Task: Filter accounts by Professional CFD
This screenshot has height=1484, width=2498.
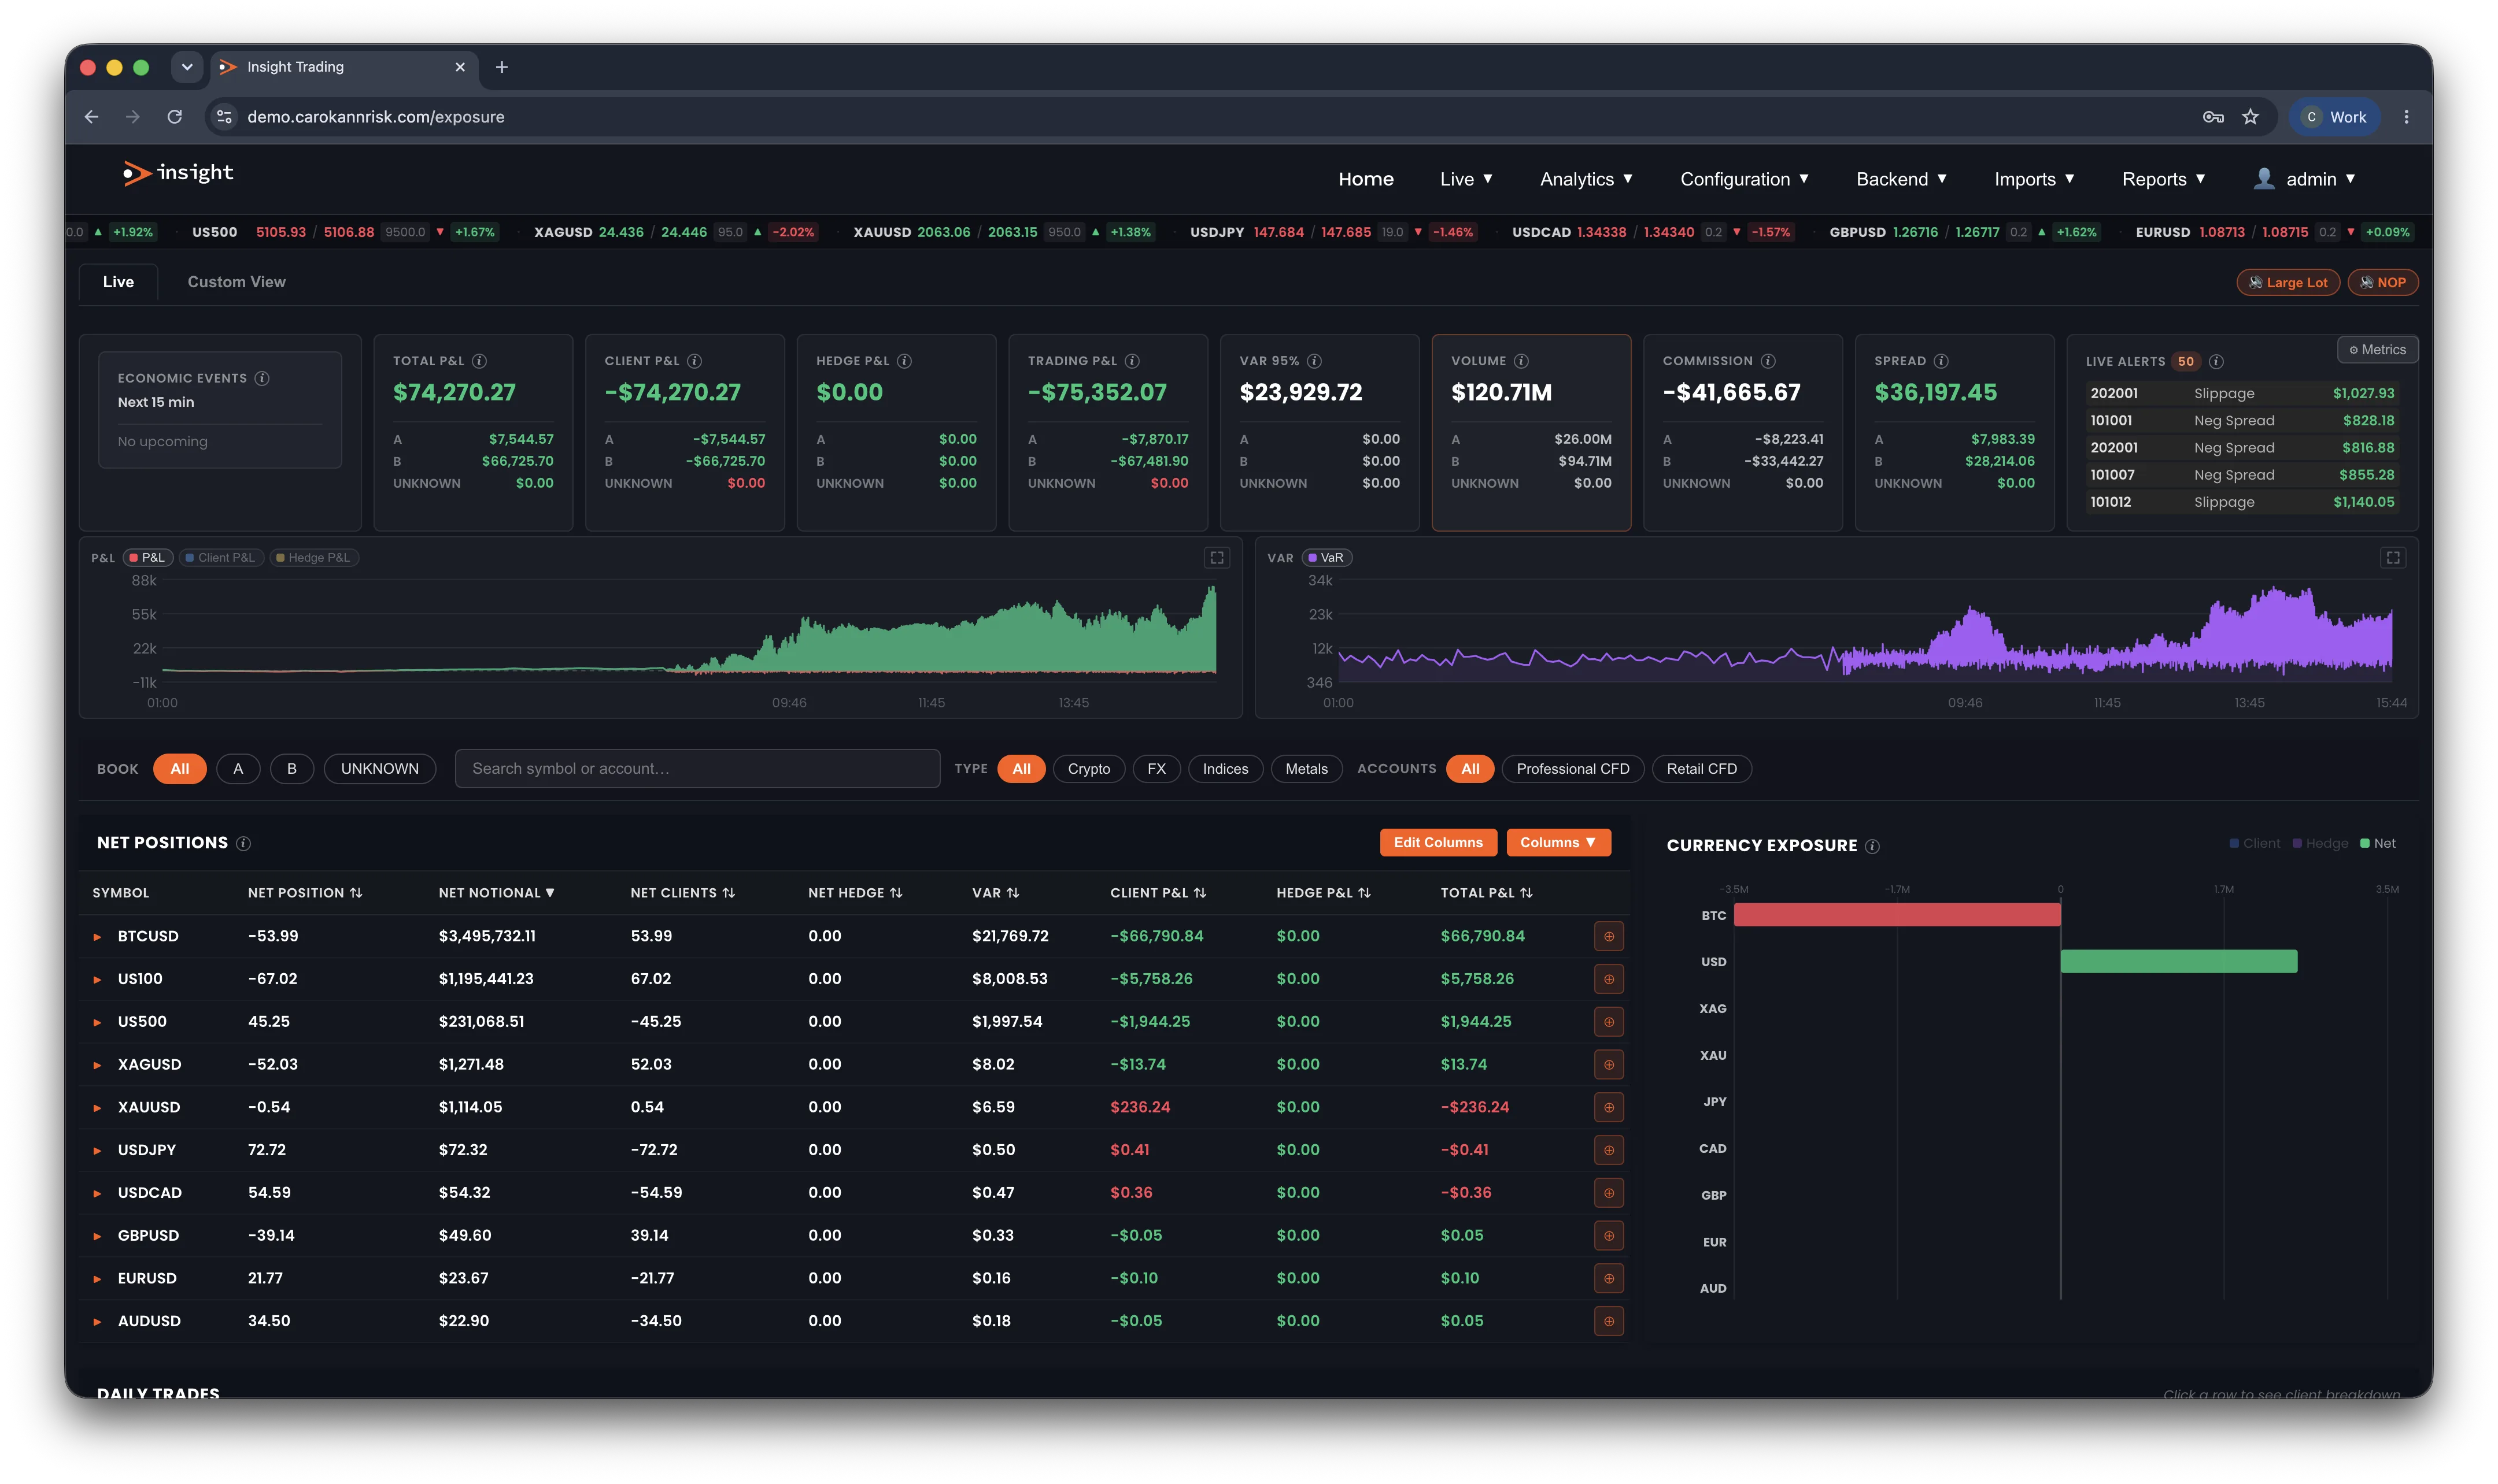Action: [1573, 769]
